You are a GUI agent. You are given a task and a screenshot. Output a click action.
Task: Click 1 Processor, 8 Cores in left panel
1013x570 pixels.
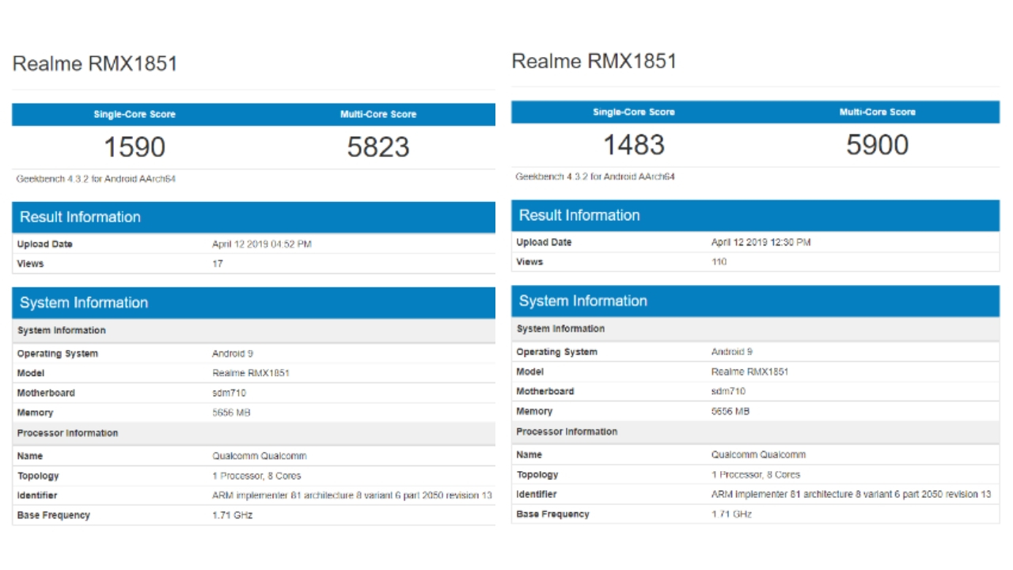point(256,476)
